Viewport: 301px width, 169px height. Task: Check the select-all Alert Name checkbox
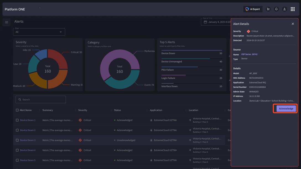[x=17, y=110]
